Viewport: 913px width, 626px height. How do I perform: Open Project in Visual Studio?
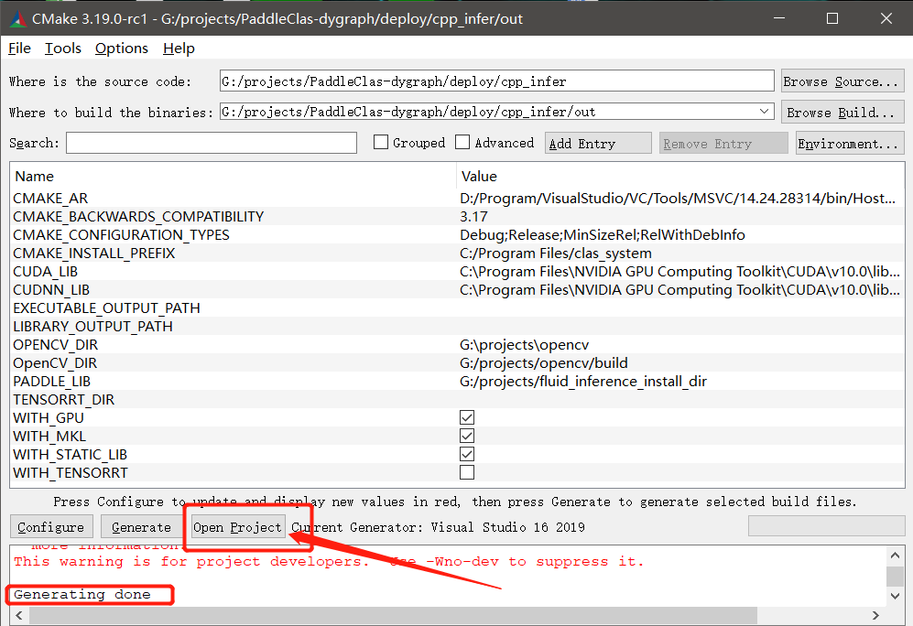pos(235,527)
